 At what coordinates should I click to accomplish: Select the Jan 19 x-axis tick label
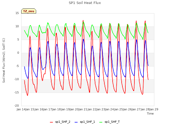[65, 109]
